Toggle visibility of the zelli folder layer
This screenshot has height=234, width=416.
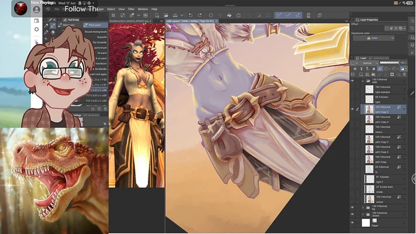coord(352,81)
